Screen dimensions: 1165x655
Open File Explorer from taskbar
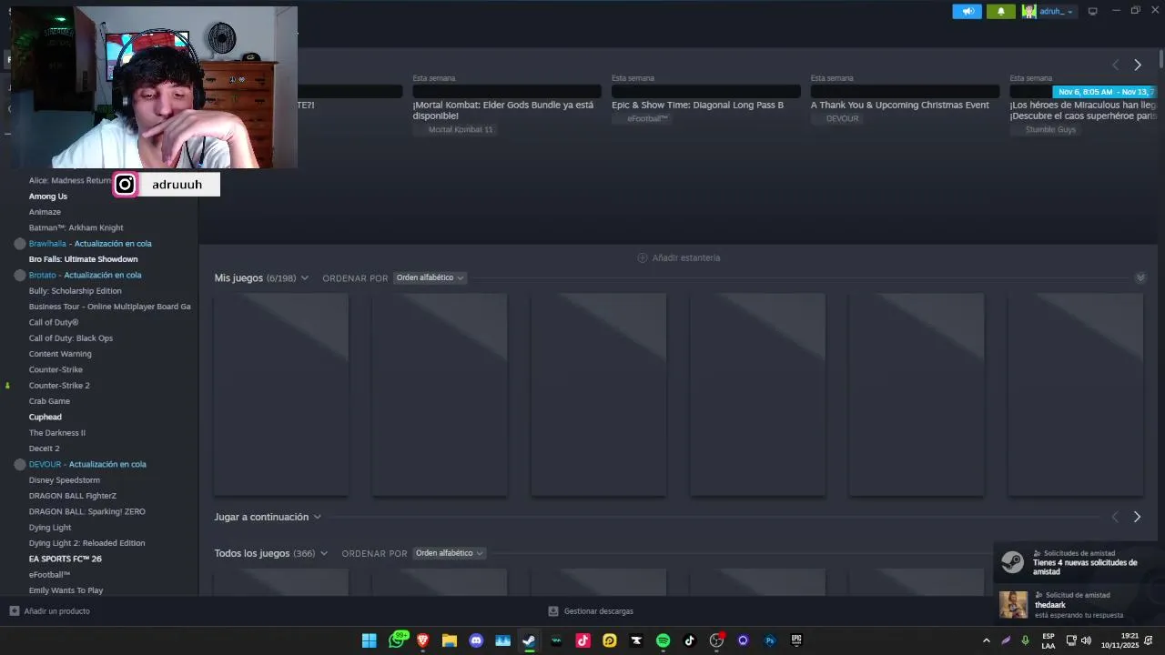[x=450, y=640]
